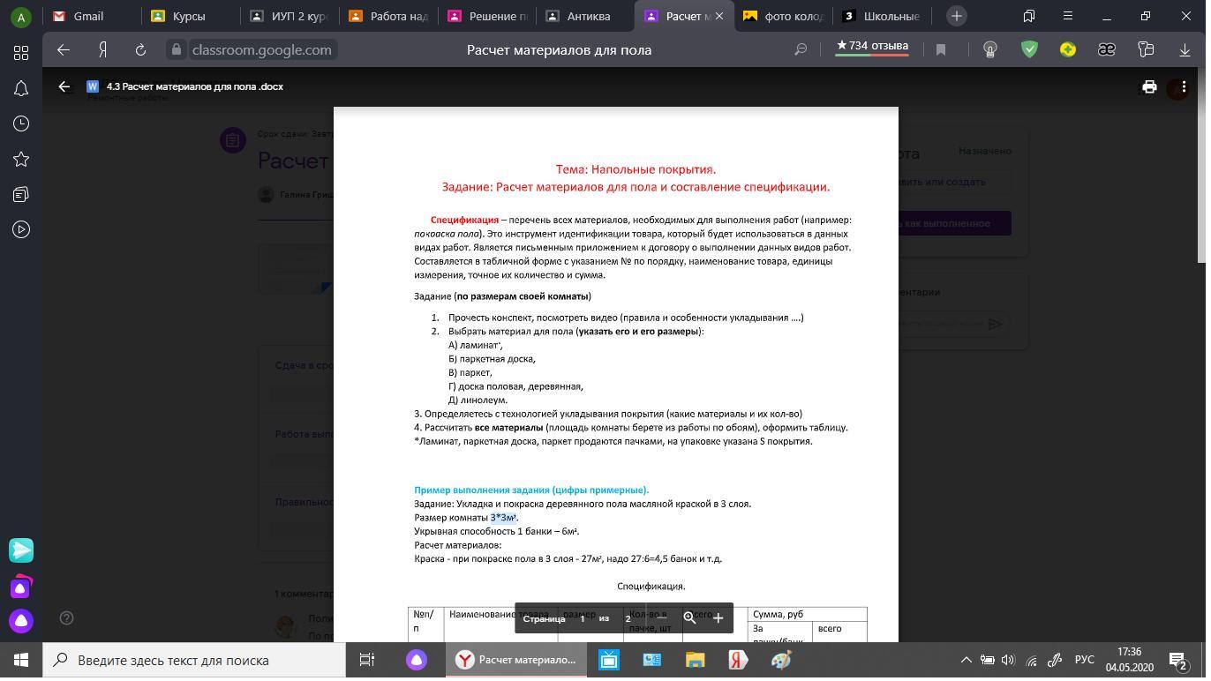The width and height of the screenshot is (1211, 681).
Task: Print the document using the printer icon
Action: (x=1148, y=86)
